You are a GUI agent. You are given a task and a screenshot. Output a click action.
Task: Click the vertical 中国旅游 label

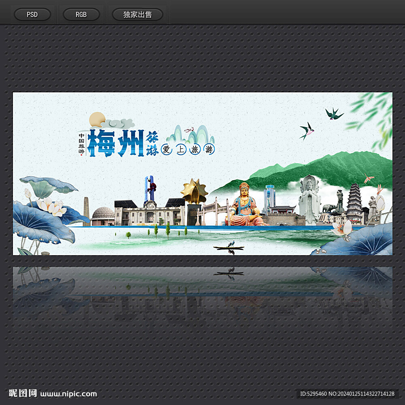coord(82,144)
